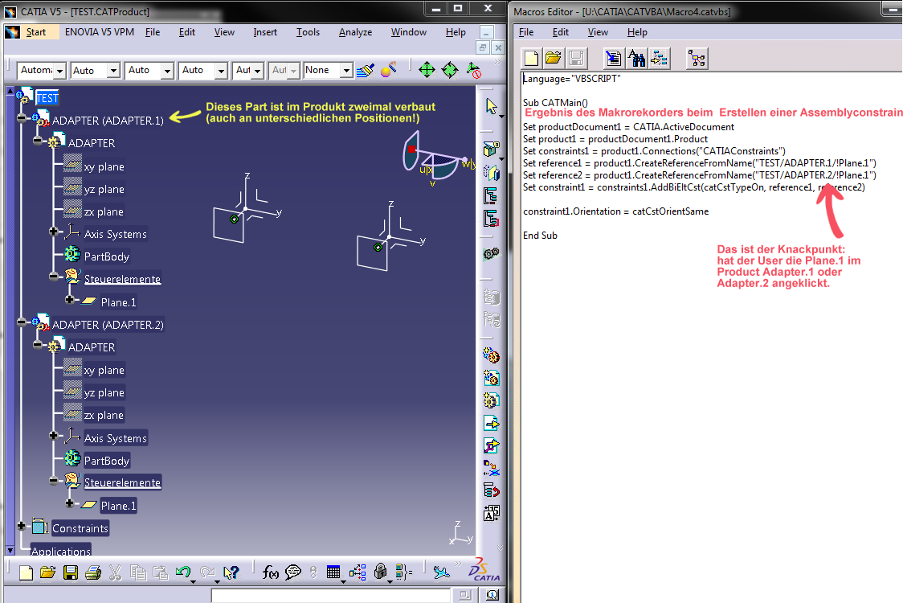903x603 pixels.
Task: Click the blue X arrows icon in right toolbar
Action: (491, 468)
